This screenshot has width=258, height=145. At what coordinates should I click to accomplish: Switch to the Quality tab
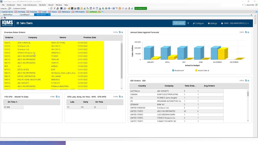pyautogui.click(x=44, y=12)
